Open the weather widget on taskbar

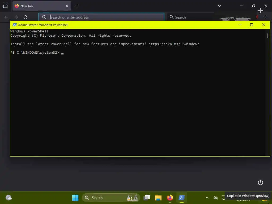tap(8, 198)
